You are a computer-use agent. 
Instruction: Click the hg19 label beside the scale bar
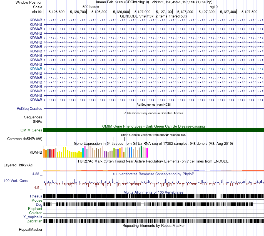[214, 7]
